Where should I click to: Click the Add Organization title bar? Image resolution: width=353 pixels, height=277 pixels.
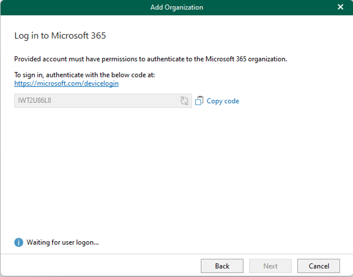pyautogui.click(x=176, y=7)
